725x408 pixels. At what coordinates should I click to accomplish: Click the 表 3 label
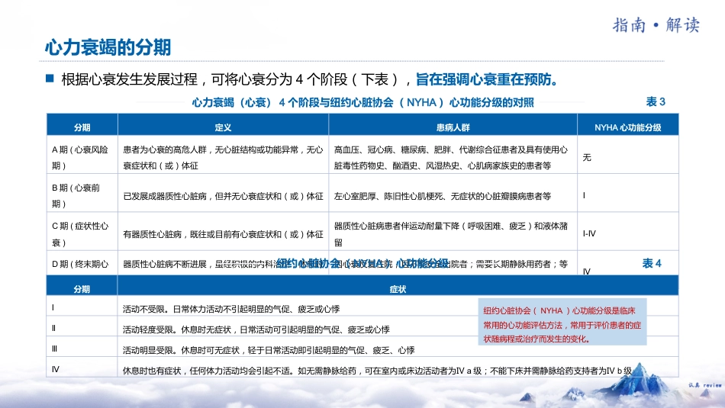pos(656,101)
